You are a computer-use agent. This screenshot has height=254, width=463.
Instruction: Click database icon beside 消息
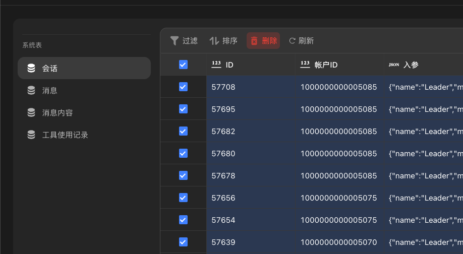[31, 90]
